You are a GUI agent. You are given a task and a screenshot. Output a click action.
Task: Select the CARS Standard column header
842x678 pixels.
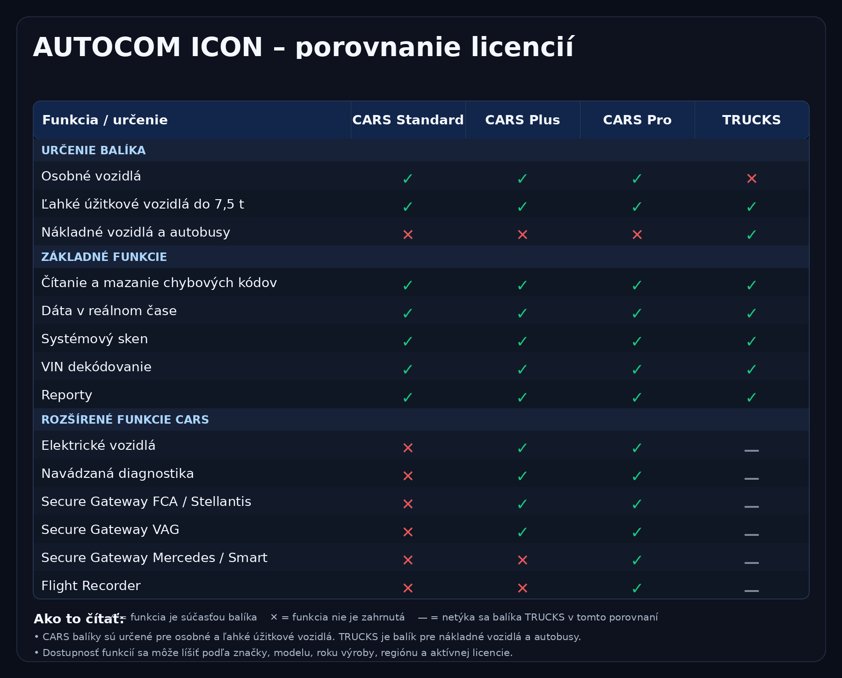[408, 120]
